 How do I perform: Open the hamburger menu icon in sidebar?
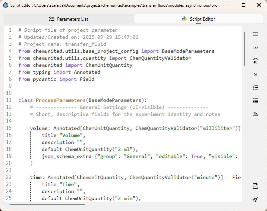pos(255,34)
